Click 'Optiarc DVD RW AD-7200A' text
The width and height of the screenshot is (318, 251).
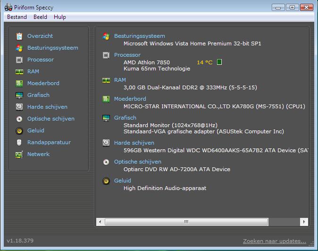pyautogui.click(x=160, y=169)
